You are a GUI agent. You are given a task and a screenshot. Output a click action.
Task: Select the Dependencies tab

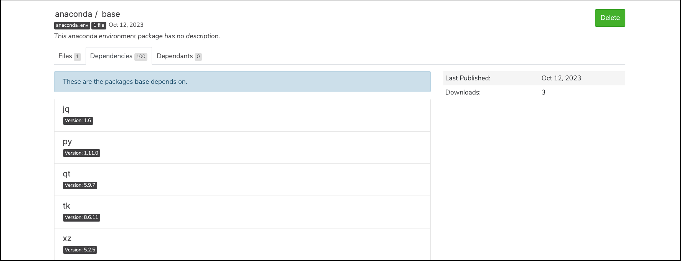pyautogui.click(x=119, y=56)
